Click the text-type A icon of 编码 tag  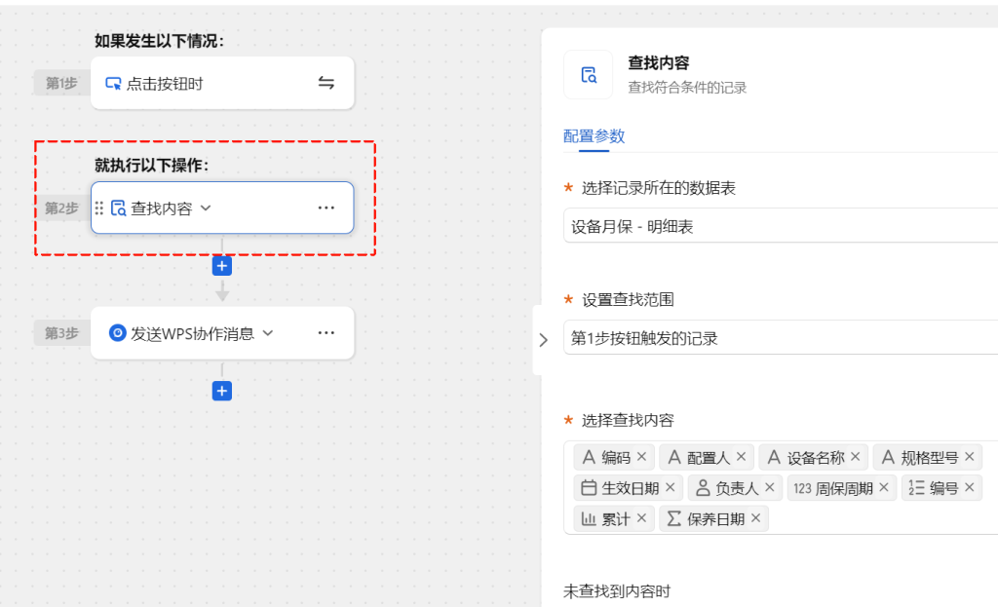point(589,457)
